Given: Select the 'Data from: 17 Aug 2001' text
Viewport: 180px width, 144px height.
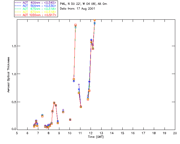Looking at the screenshot, I should [x=77, y=9].
